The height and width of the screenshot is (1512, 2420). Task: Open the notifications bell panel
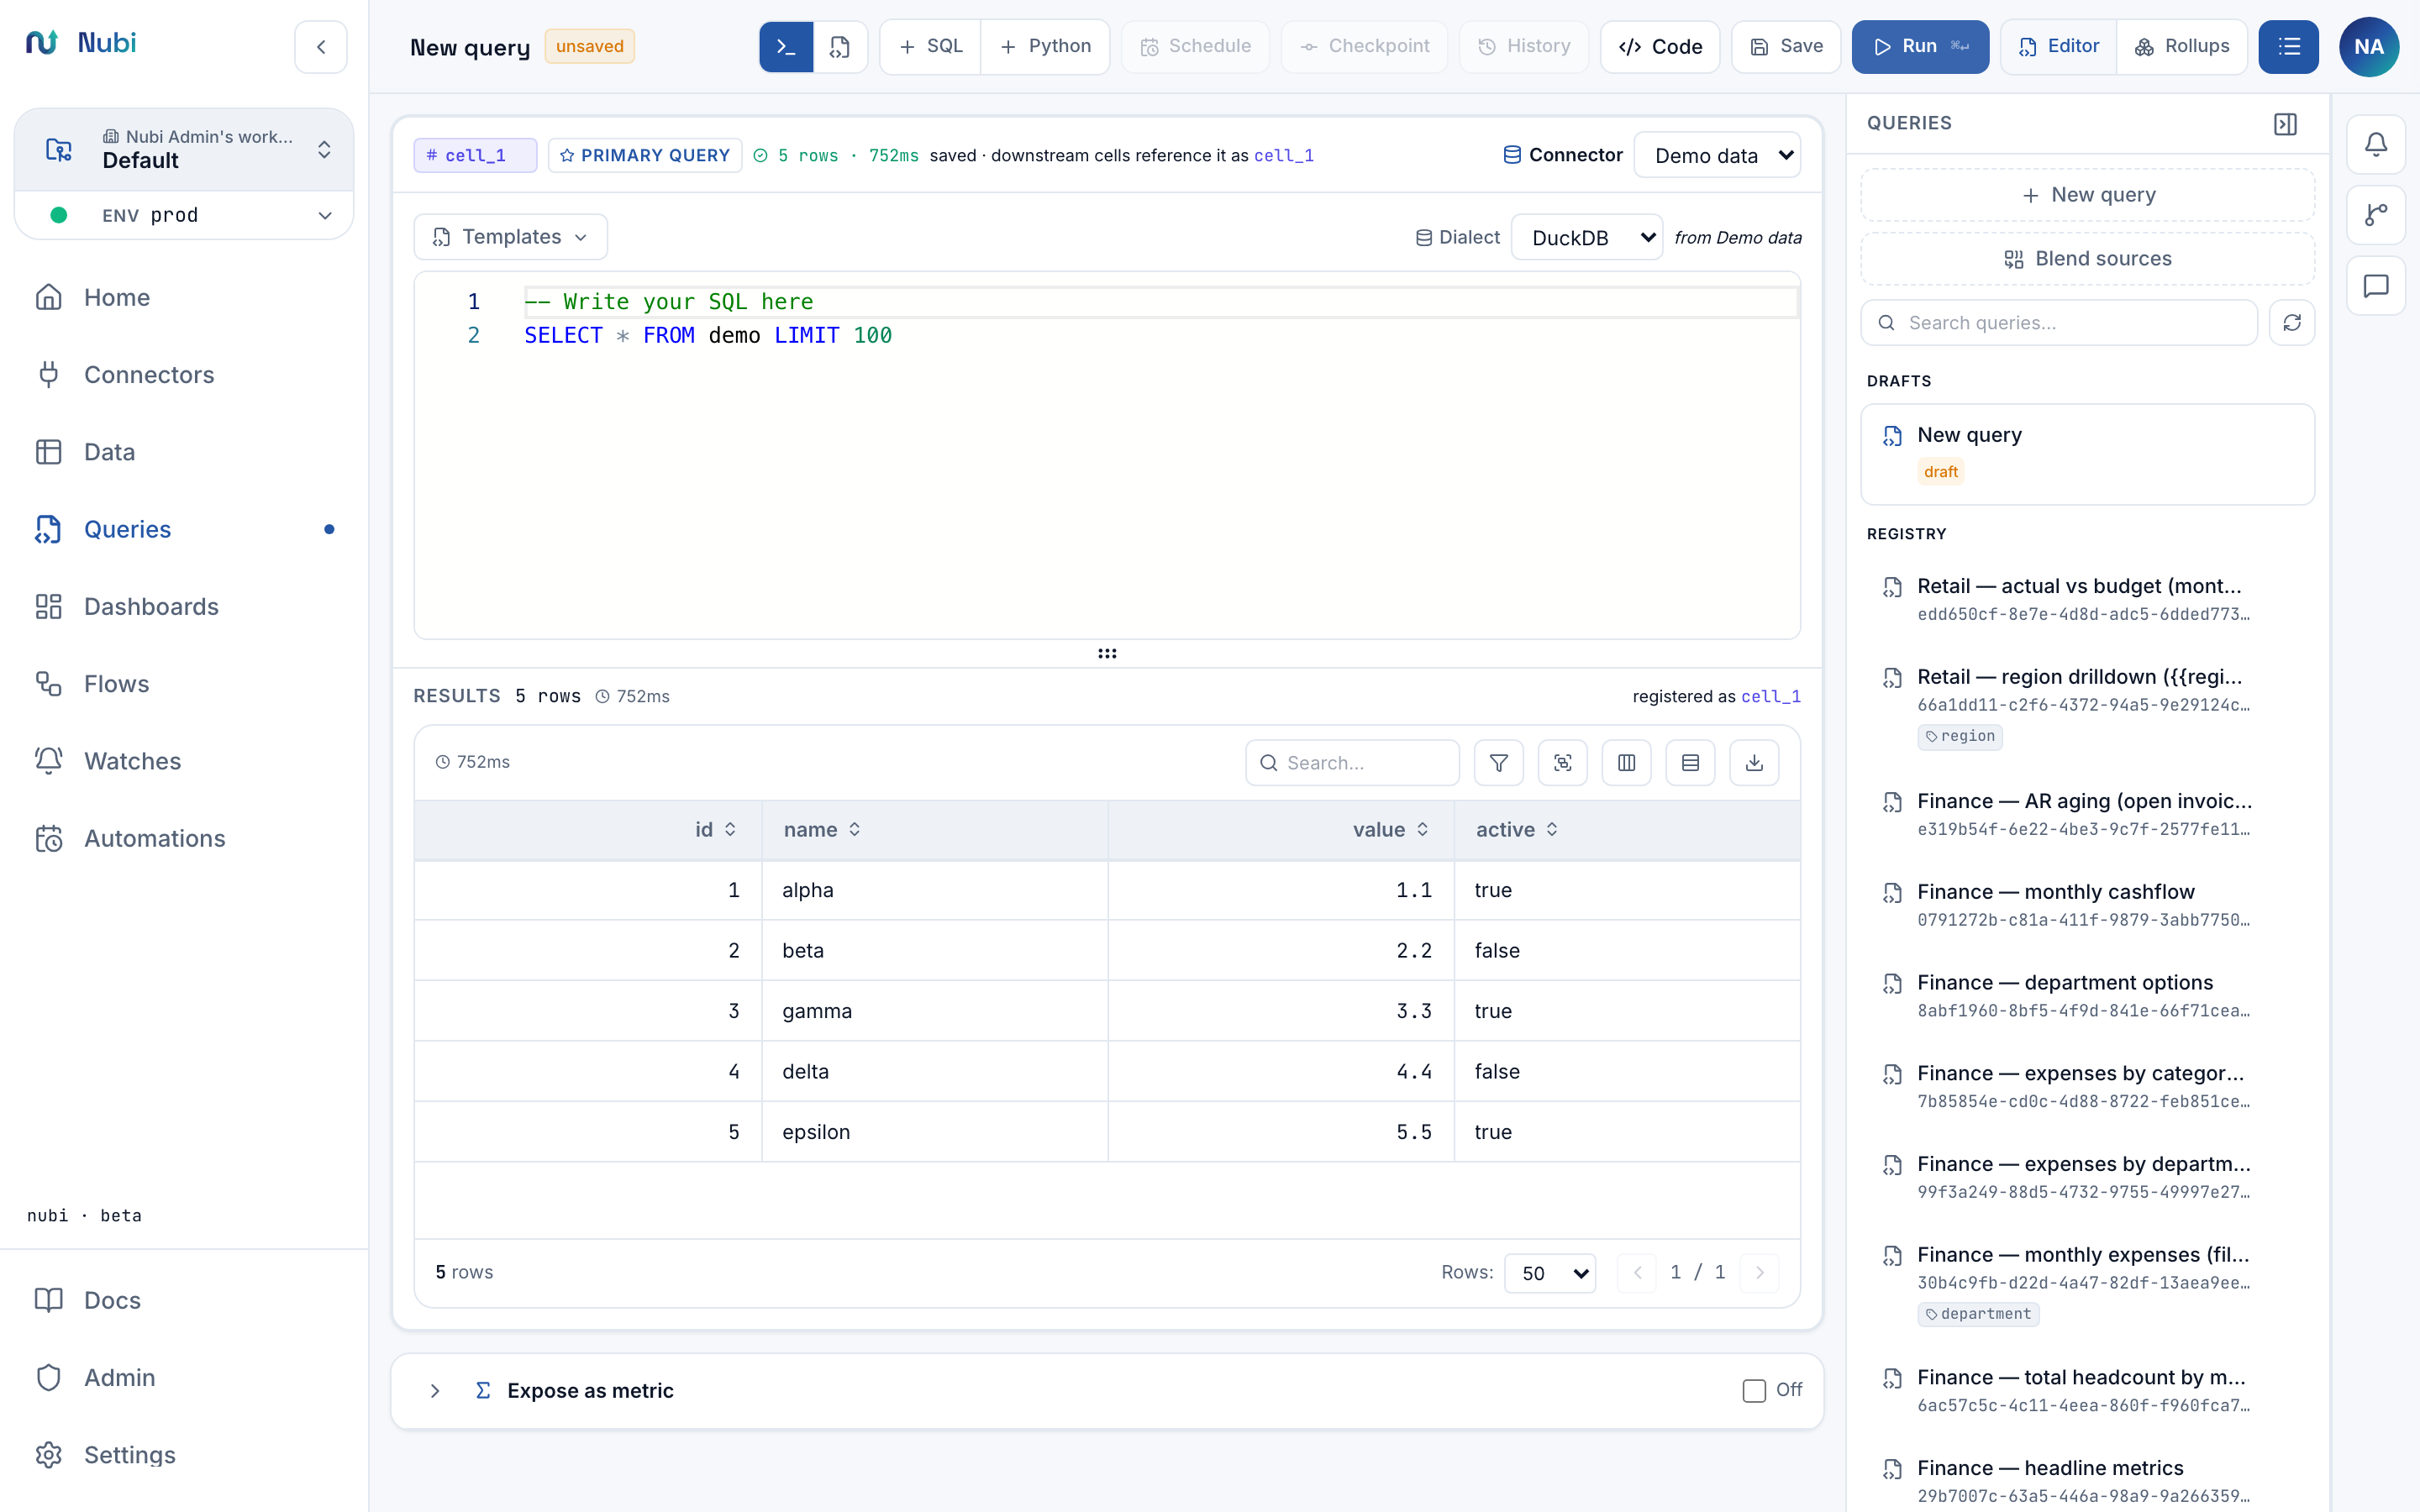pyautogui.click(x=2376, y=144)
